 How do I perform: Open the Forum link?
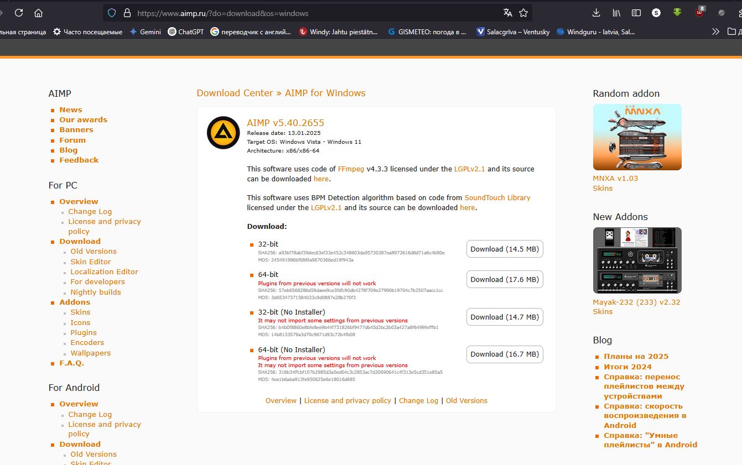[x=72, y=140]
